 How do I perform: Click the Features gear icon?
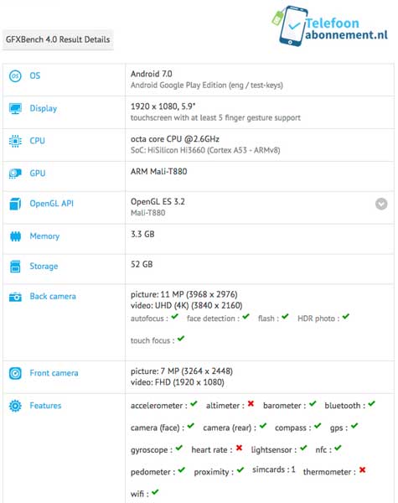coord(15,406)
